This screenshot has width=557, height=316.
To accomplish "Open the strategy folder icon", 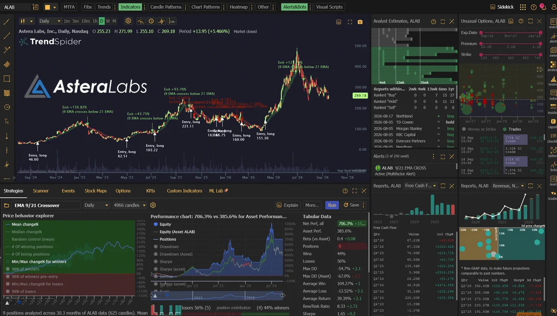I will point(6,205).
